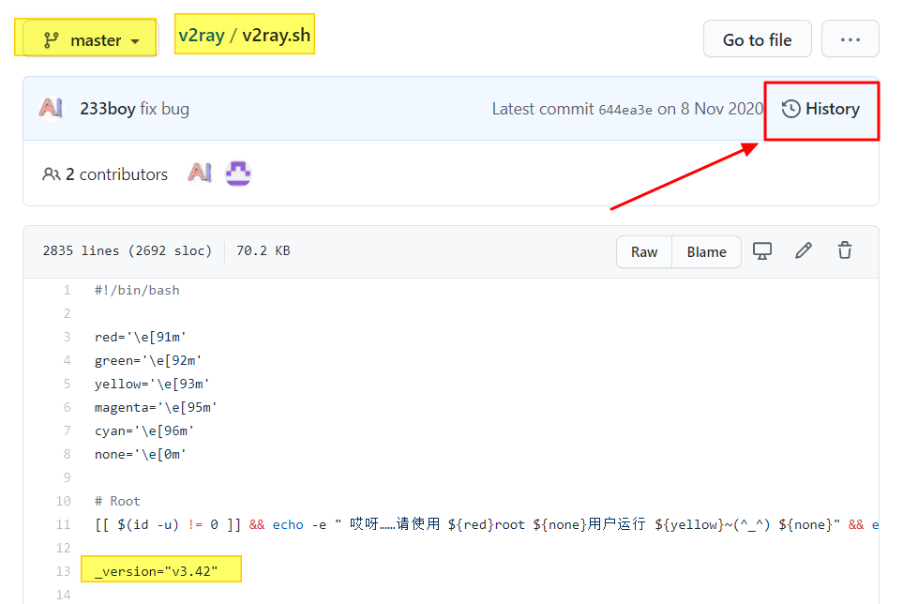The width and height of the screenshot is (903, 604).
Task: Open the three-dots more options menu
Action: (850, 39)
